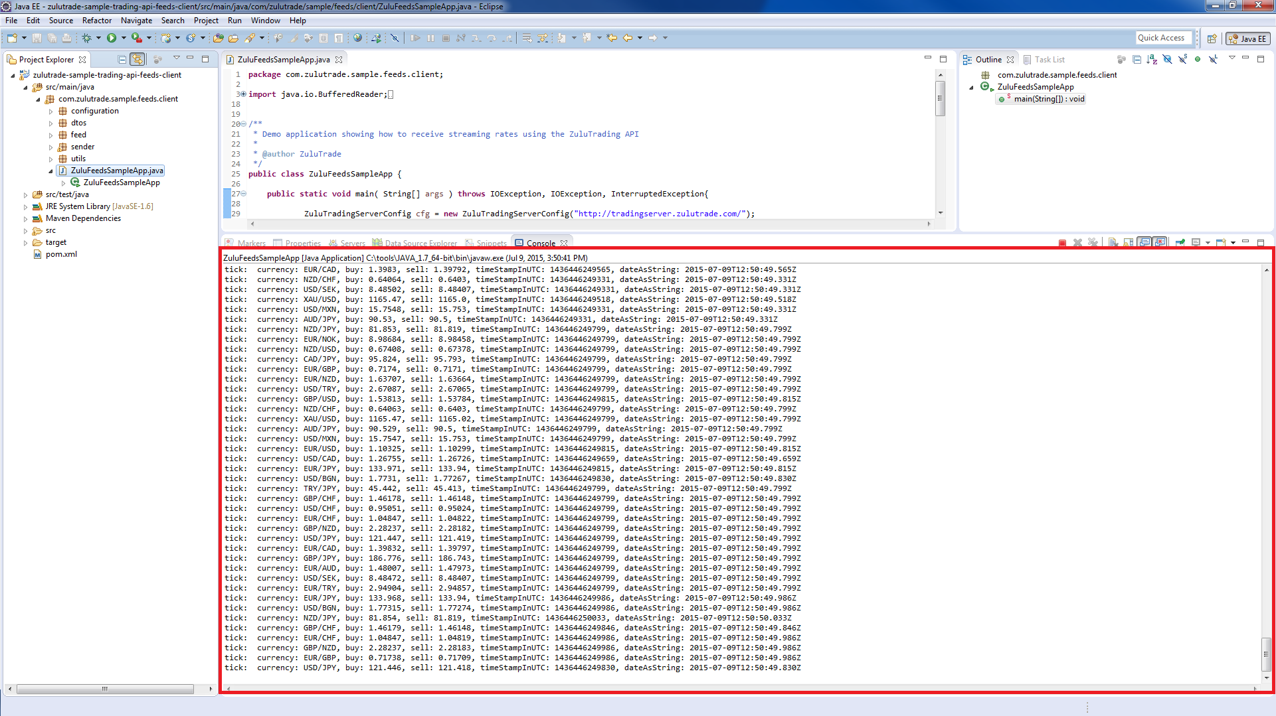Viewport: 1276px width, 716px height.
Task: Collapse all in Project Explorer
Action: [x=122, y=60]
